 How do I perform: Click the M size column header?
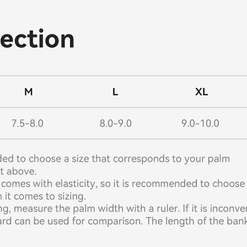[29, 92]
